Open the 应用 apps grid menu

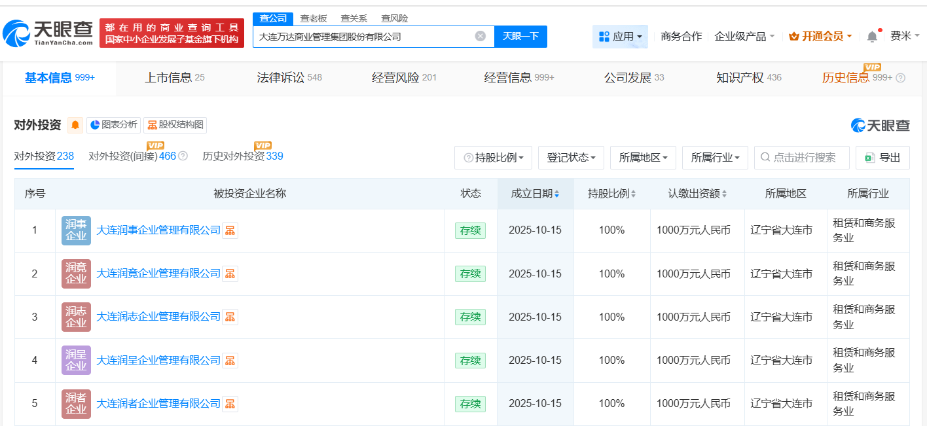619,36
